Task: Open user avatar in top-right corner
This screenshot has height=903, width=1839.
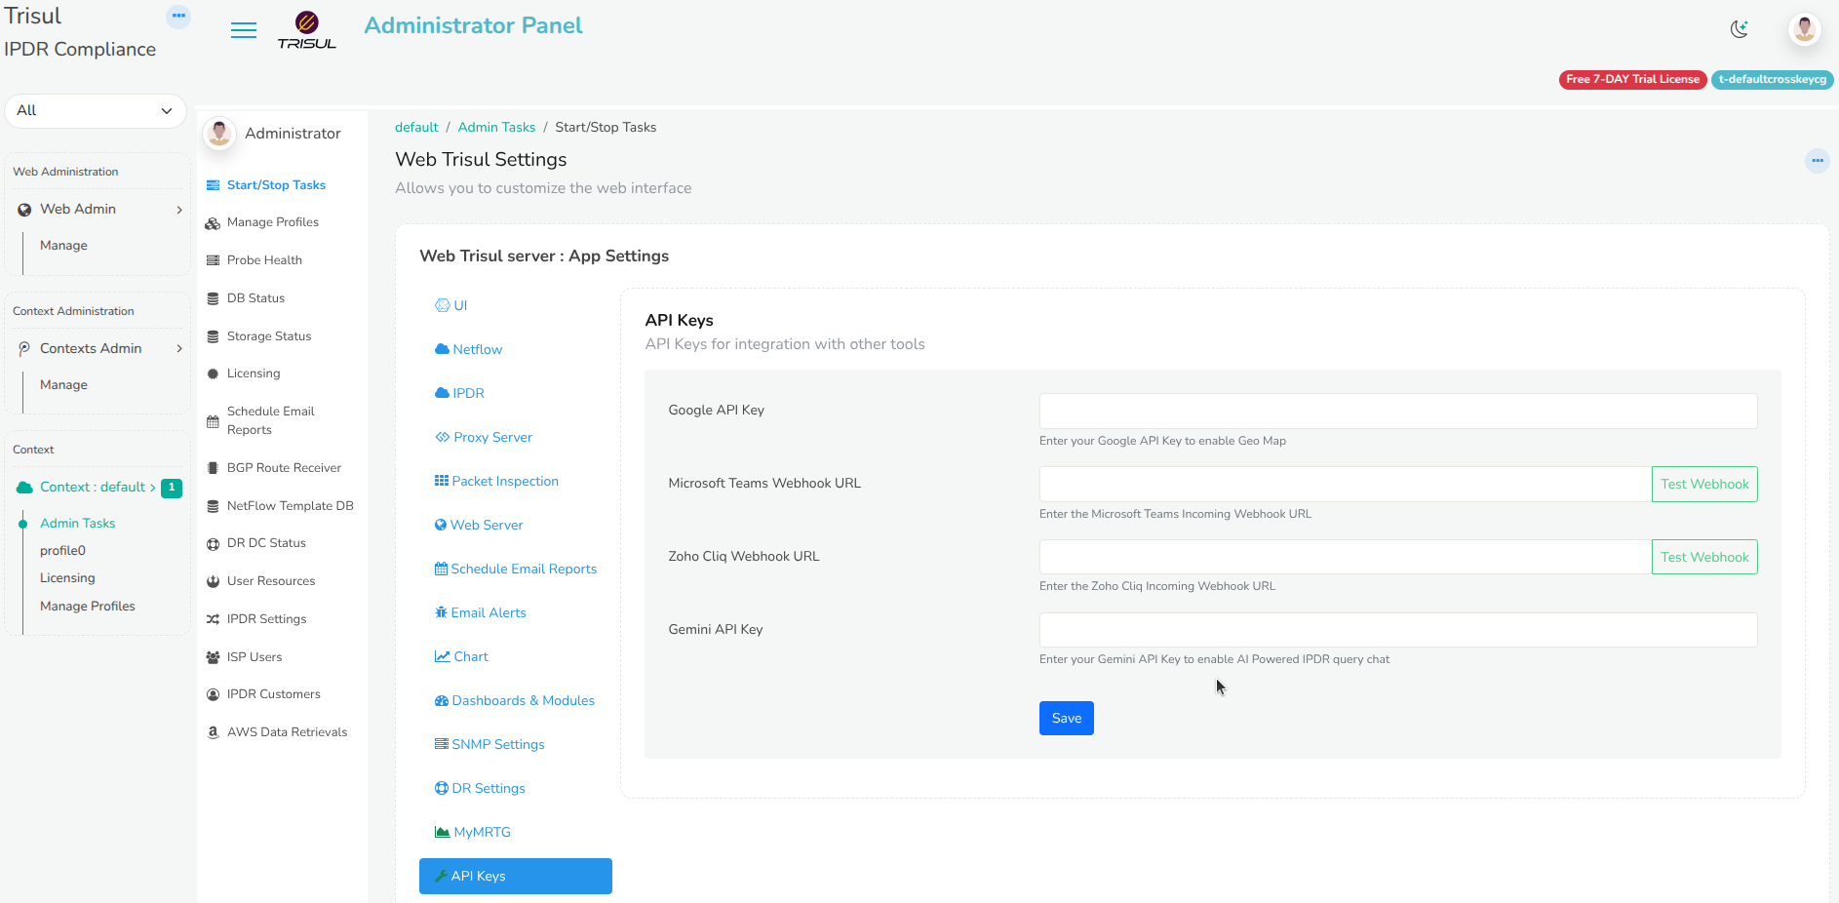Action: 1804,29
